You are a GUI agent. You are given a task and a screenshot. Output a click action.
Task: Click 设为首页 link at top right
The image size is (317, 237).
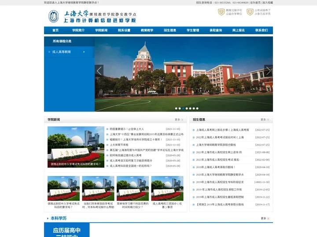(x=255, y=3)
